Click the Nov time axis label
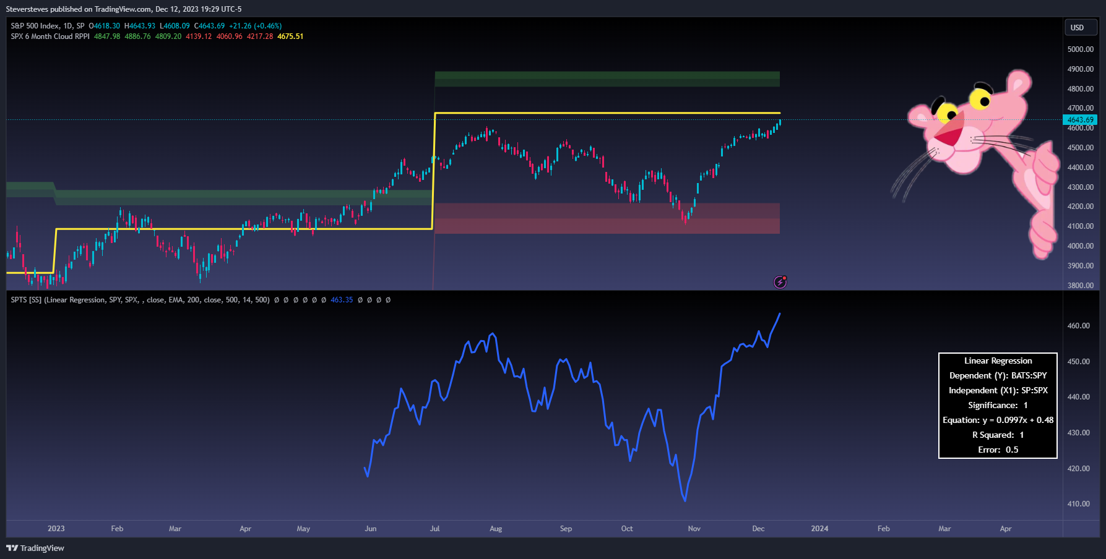The width and height of the screenshot is (1106, 559). (694, 529)
